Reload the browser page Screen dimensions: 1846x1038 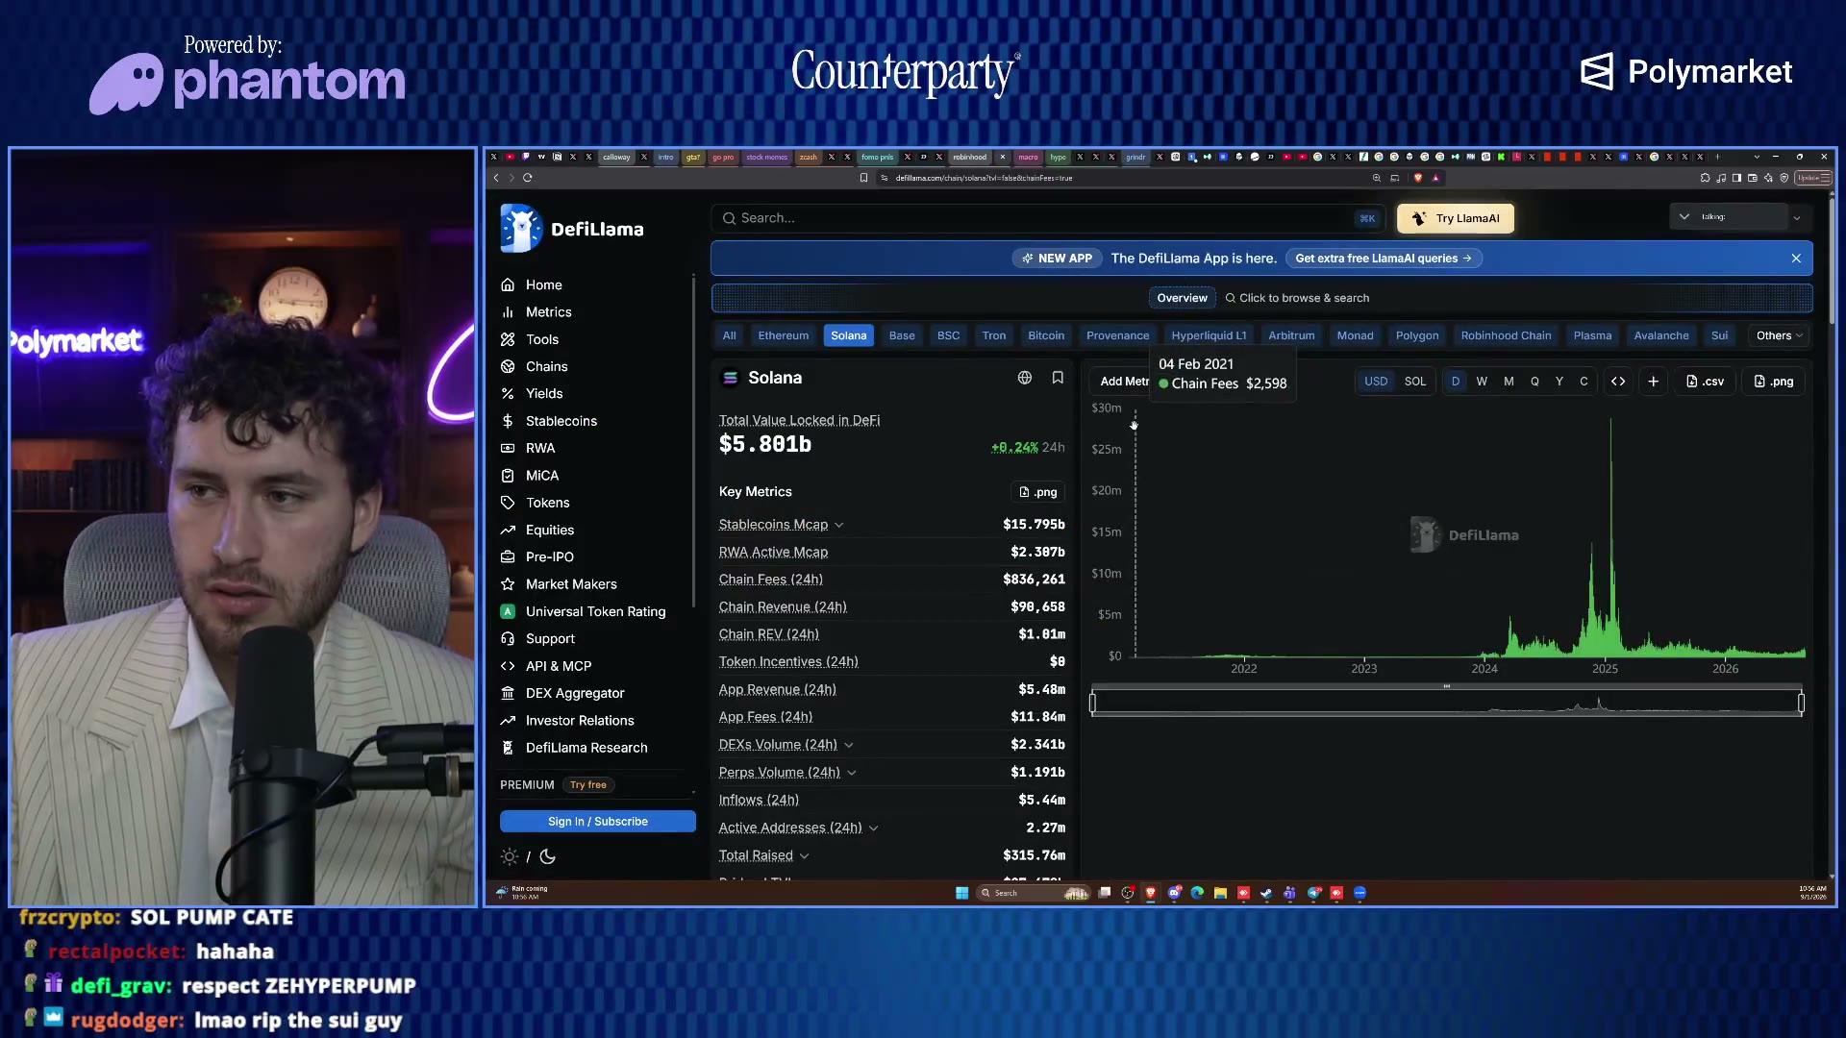(528, 178)
